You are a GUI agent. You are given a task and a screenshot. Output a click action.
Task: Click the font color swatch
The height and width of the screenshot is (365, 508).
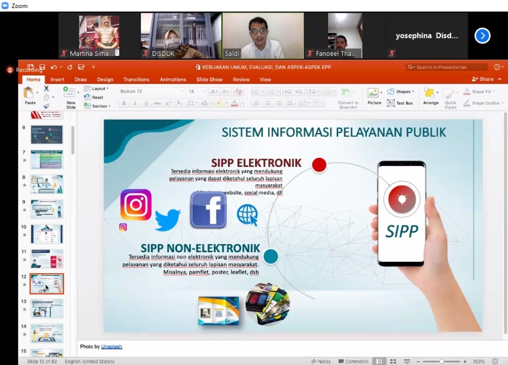235,103
